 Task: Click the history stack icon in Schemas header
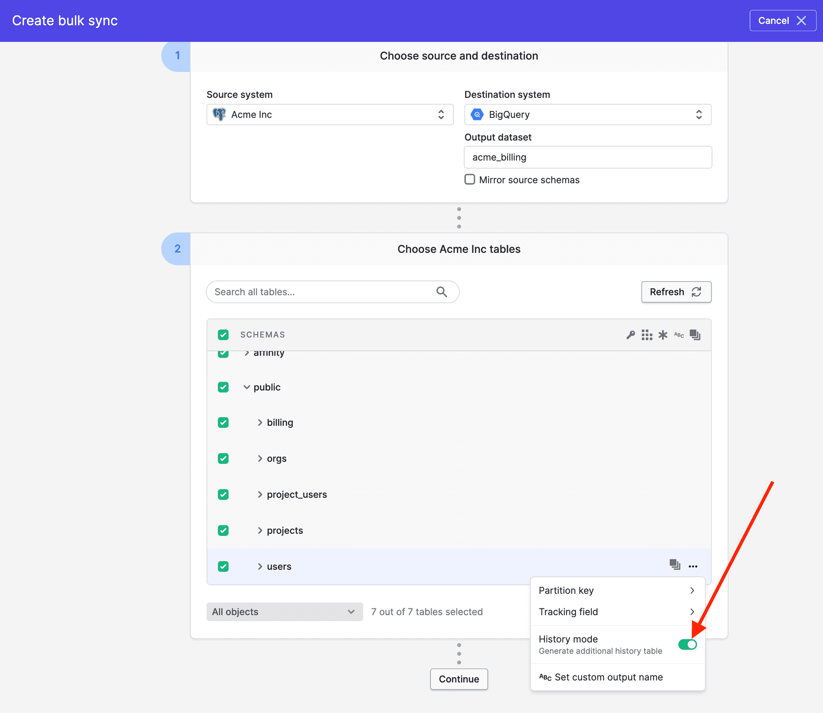tap(695, 335)
